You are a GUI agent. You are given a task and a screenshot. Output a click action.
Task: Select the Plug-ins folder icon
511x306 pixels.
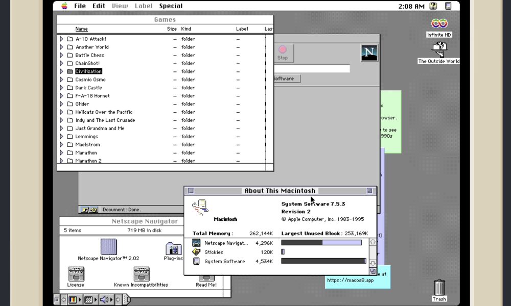(x=173, y=249)
